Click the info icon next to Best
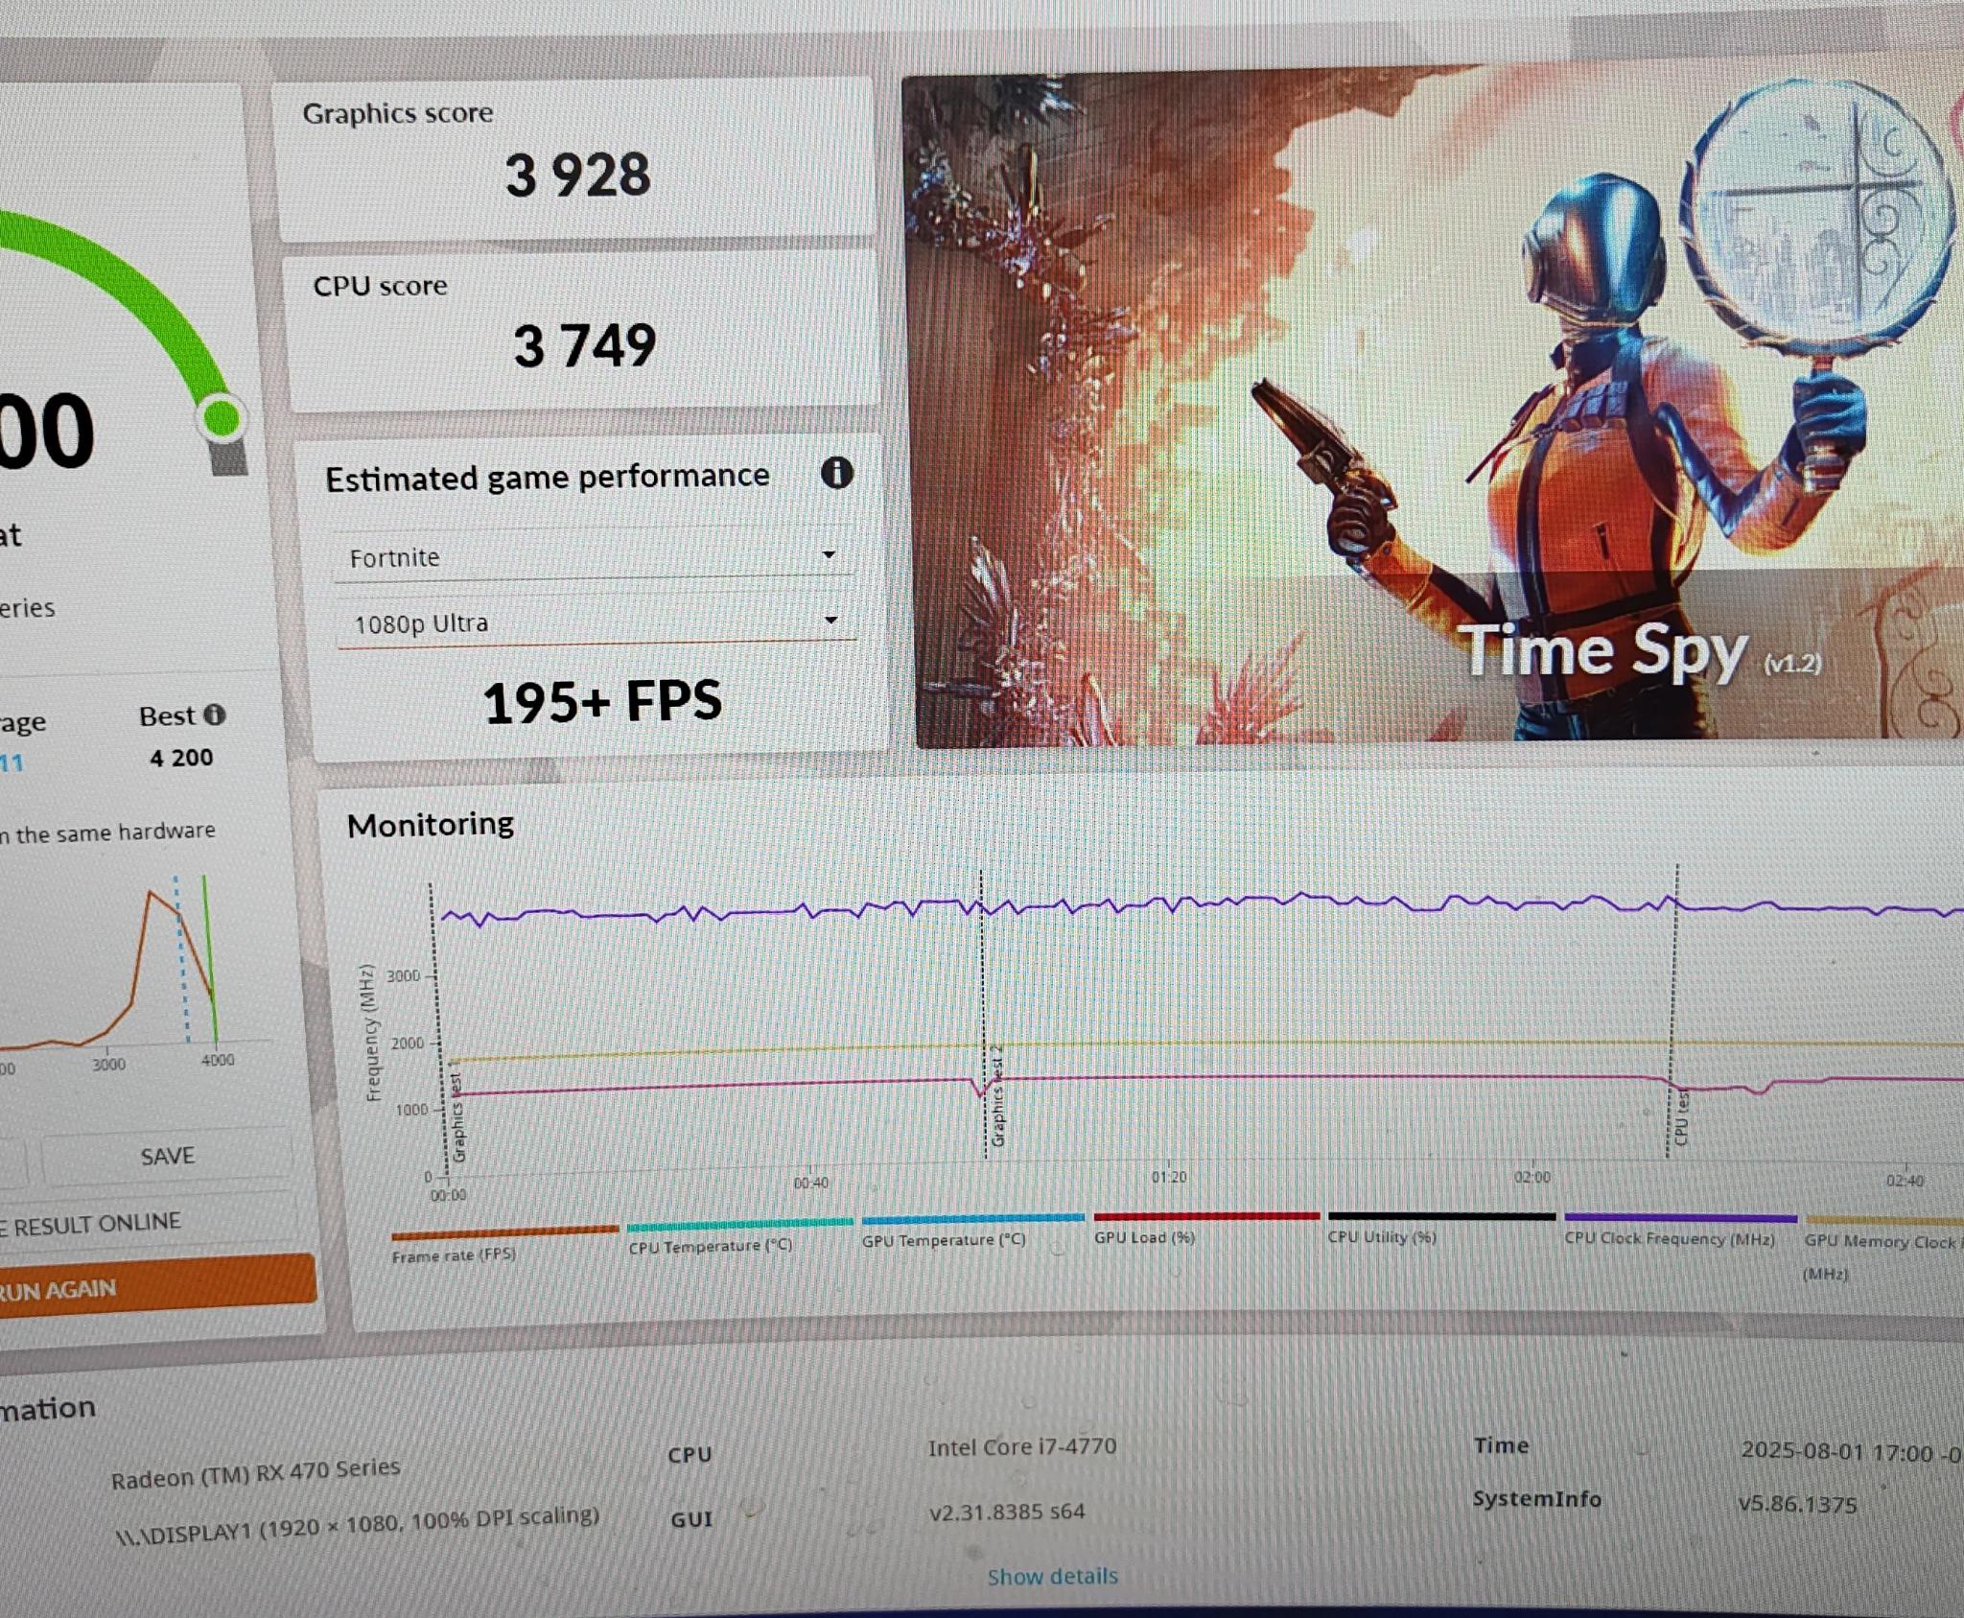Viewport: 1964px width, 1618px height. pyautogui.click(x=215, y=715)
